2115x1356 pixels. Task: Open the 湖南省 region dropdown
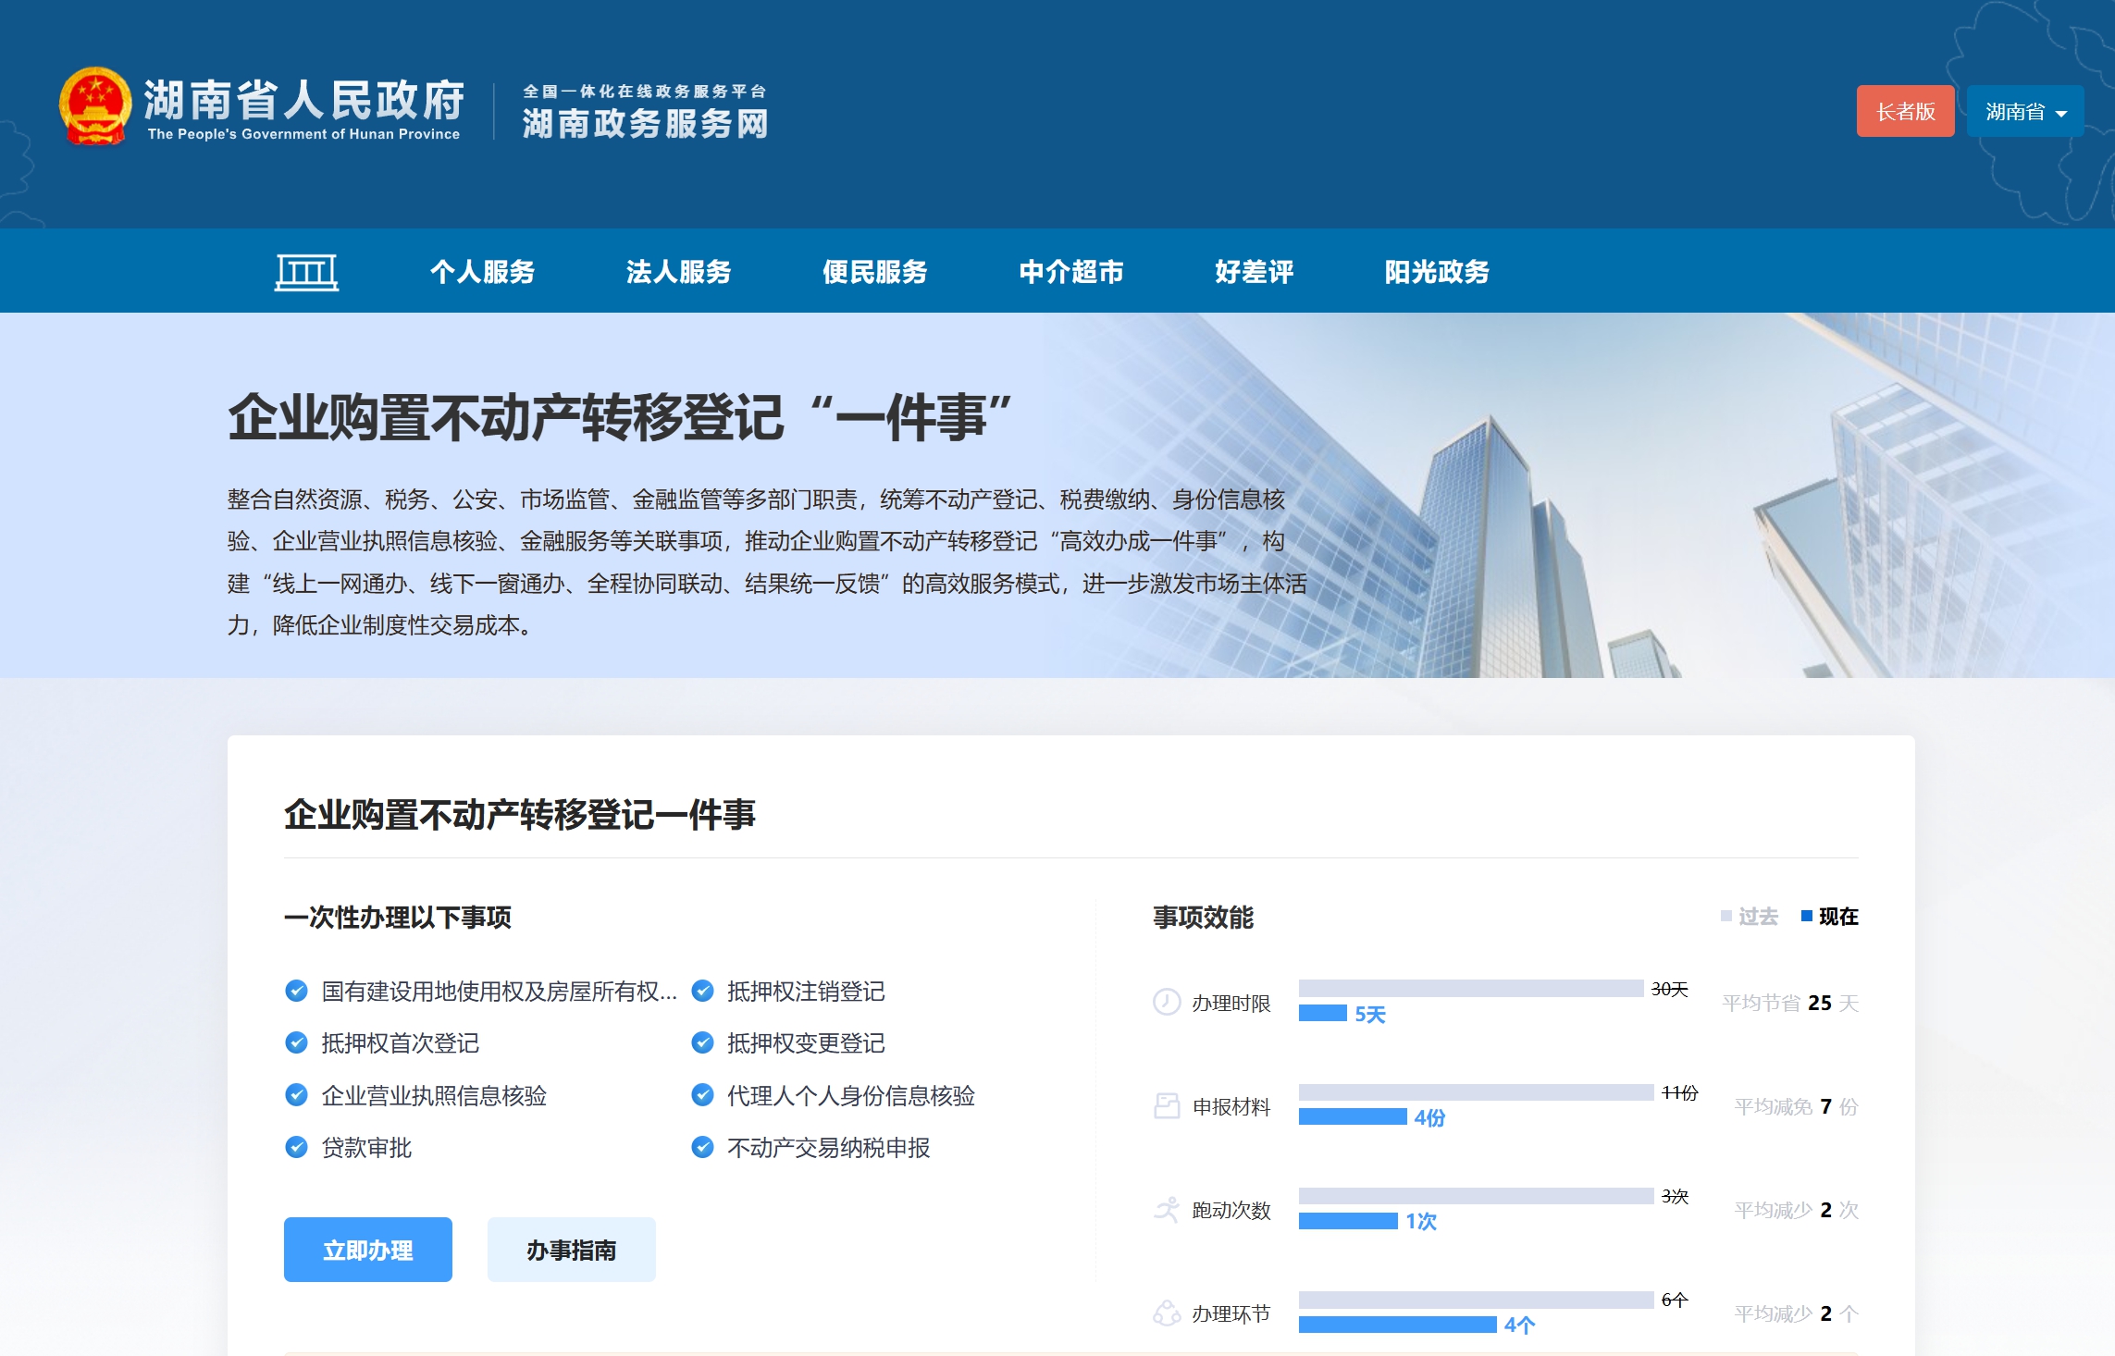[x=2025, y=111]
